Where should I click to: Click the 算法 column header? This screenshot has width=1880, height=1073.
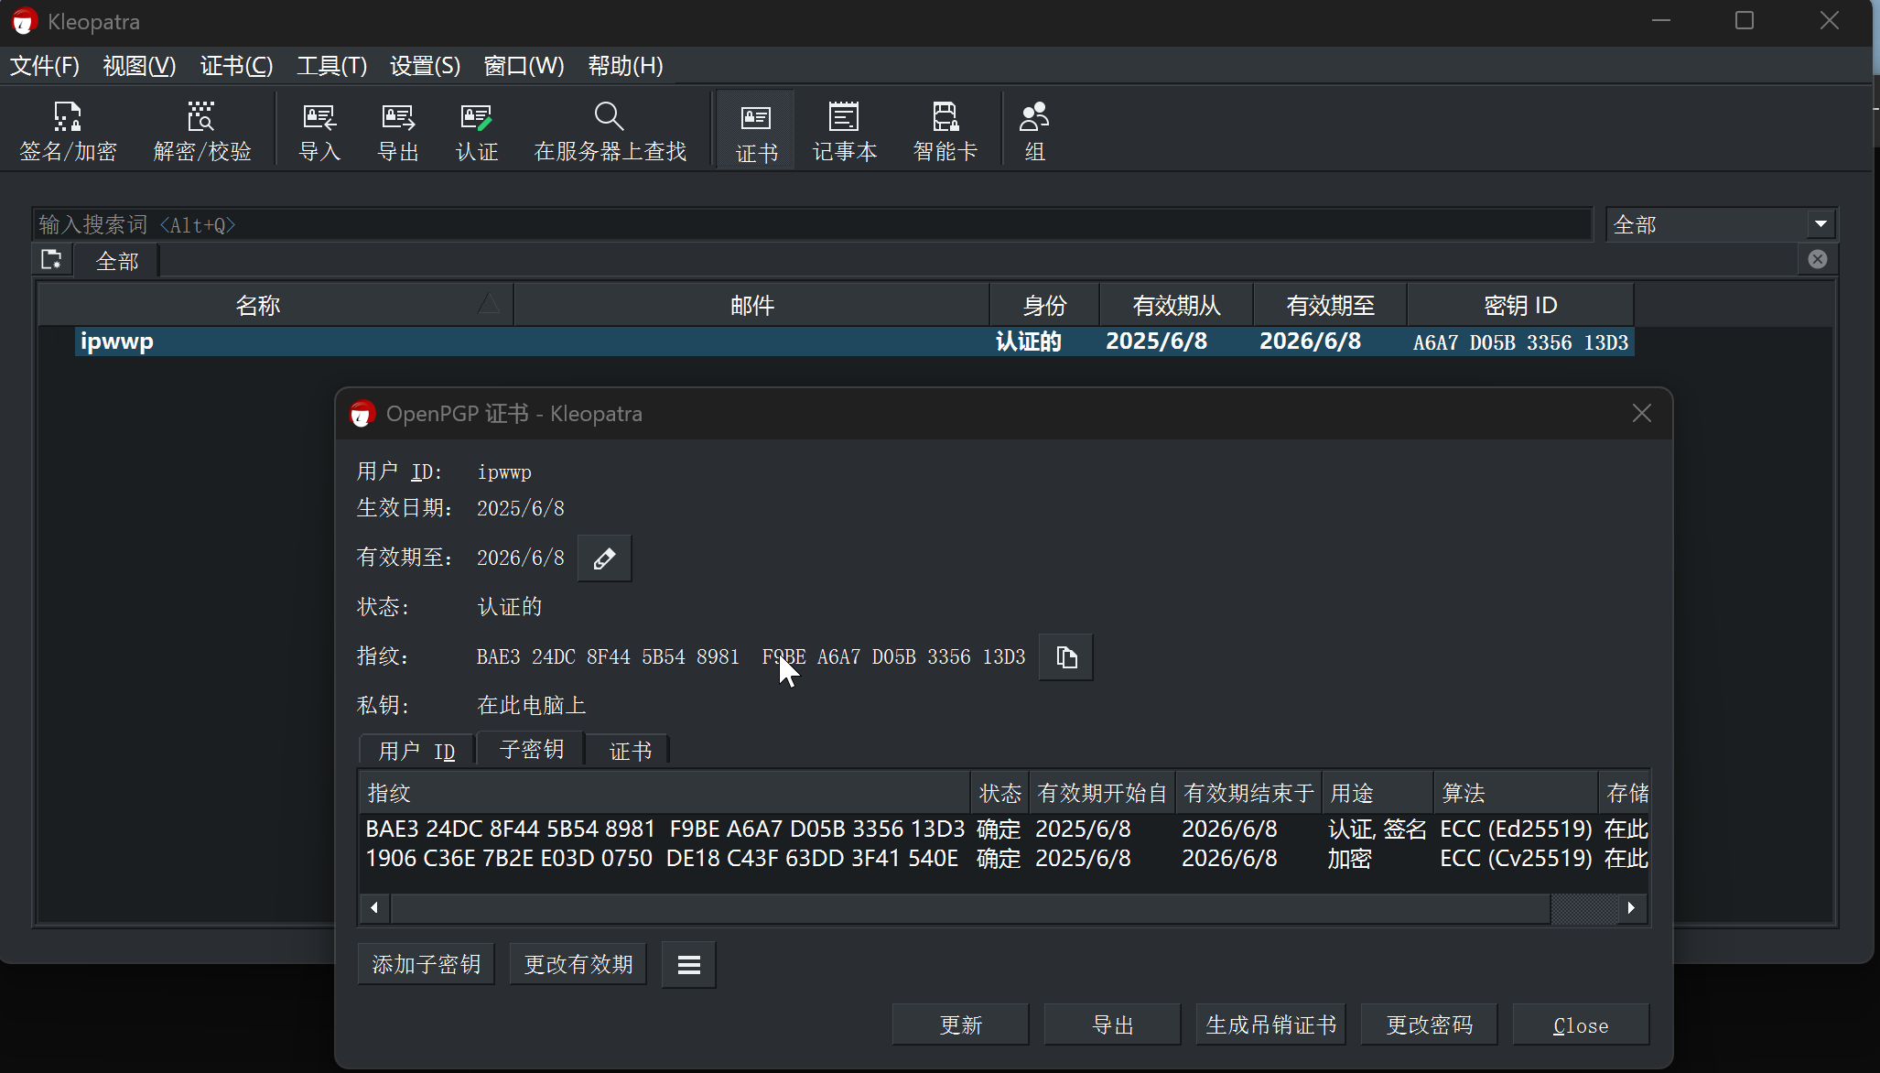[1516, 793]
